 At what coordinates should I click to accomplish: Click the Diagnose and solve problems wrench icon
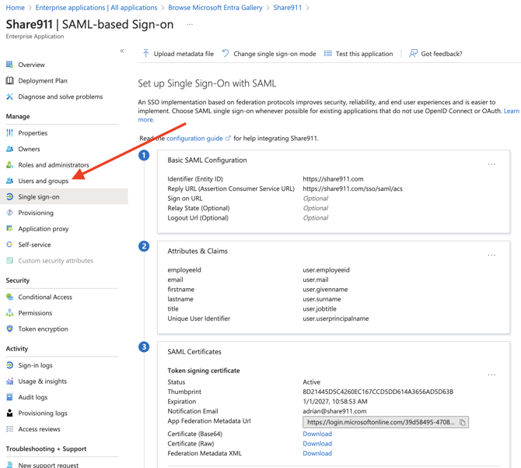coord(9,97)
